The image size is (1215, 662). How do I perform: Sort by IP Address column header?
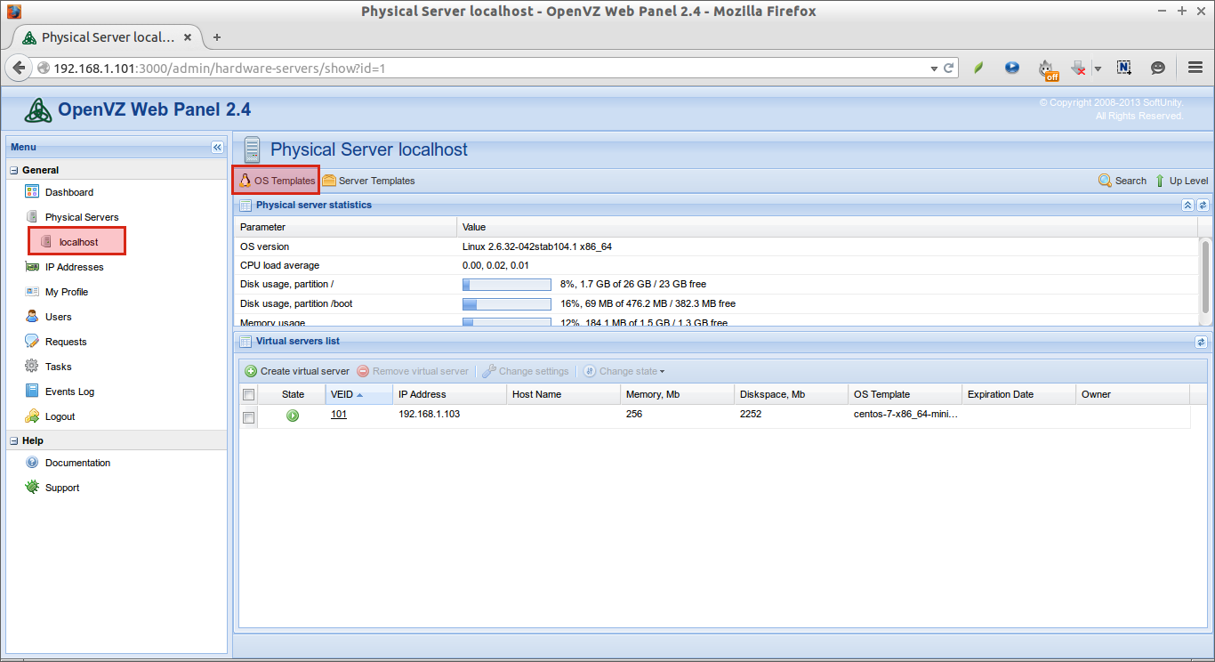pos(449,394)
